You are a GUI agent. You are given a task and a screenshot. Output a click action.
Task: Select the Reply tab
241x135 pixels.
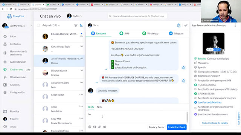point(91,107)
